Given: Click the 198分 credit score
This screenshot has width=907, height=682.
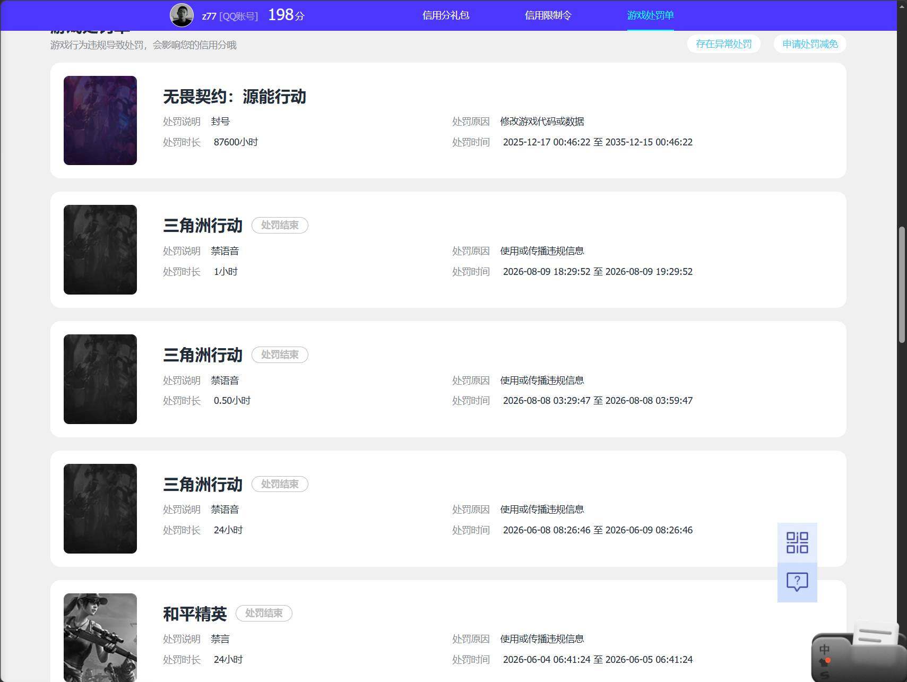Looking at the screenshot, I should point(286,15).
